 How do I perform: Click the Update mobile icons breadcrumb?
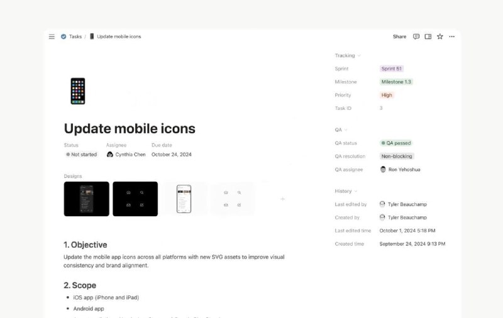pyautogui.click(x=119, y=36)
